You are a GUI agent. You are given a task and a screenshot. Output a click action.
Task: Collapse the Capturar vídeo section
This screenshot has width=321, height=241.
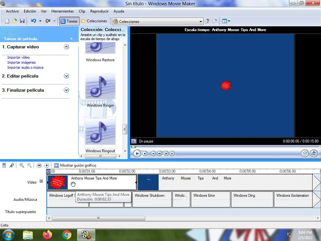coord(66,47)
